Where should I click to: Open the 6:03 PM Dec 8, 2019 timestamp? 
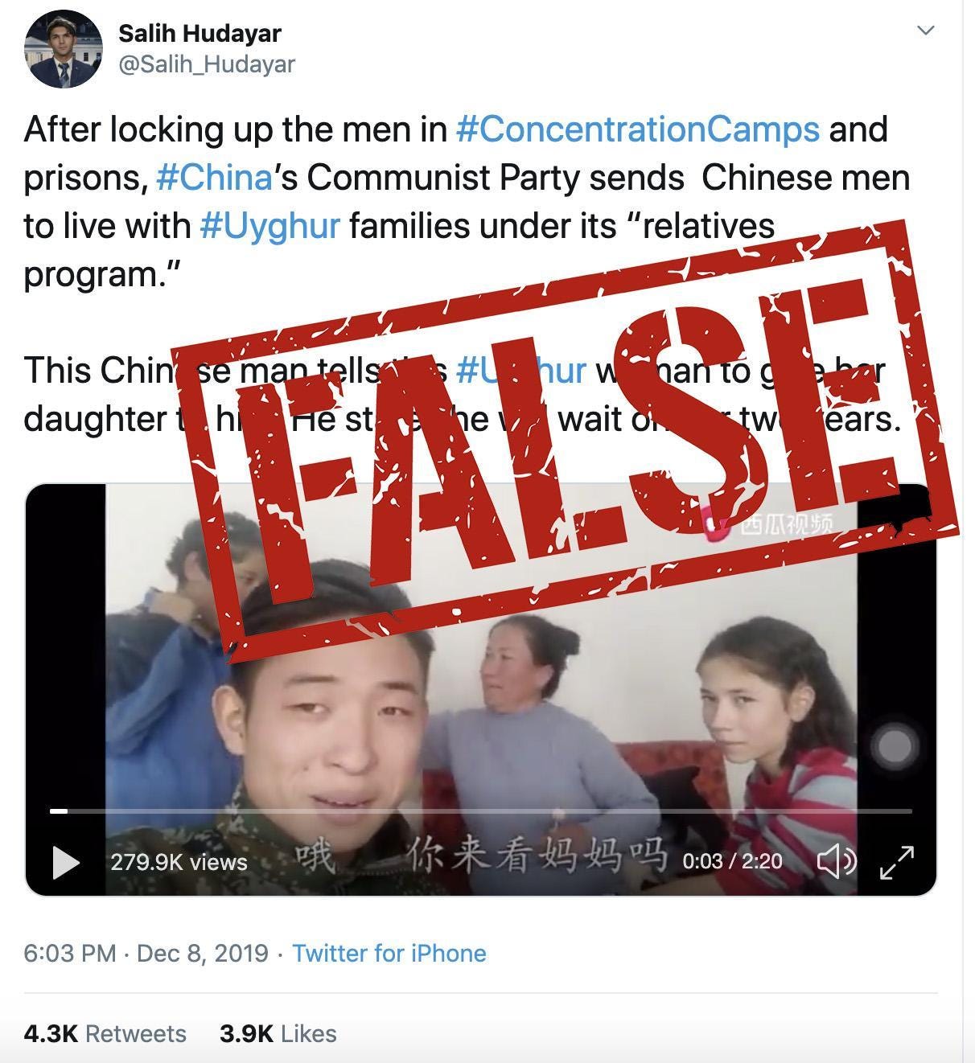point(146,954)
